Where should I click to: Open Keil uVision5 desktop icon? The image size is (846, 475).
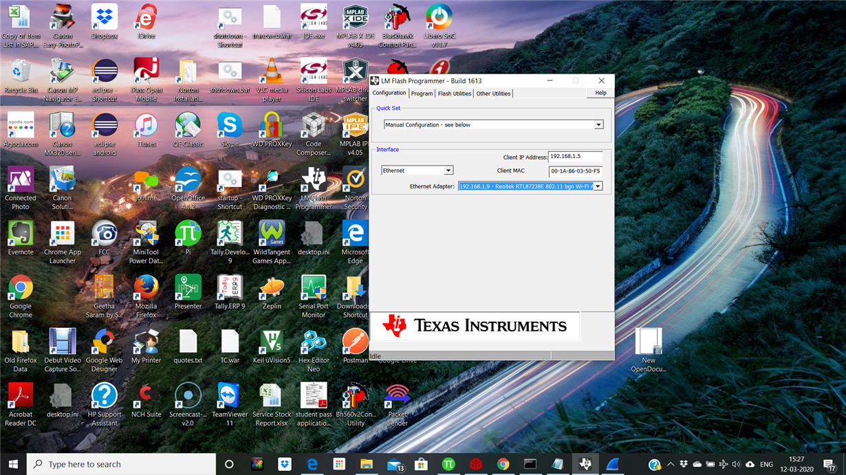coord(272,346)
